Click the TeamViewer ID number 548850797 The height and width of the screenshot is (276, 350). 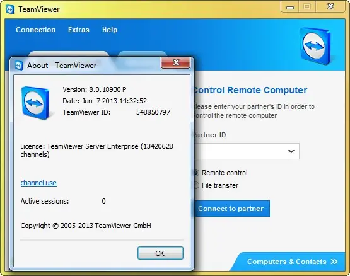153,112
